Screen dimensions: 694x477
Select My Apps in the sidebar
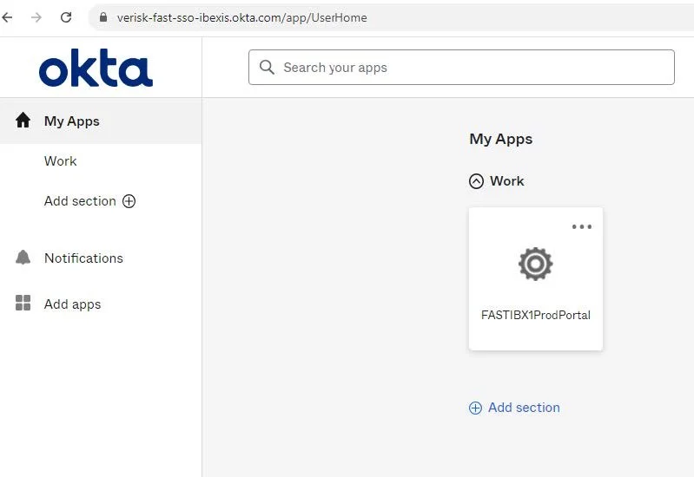coord(101,121)
